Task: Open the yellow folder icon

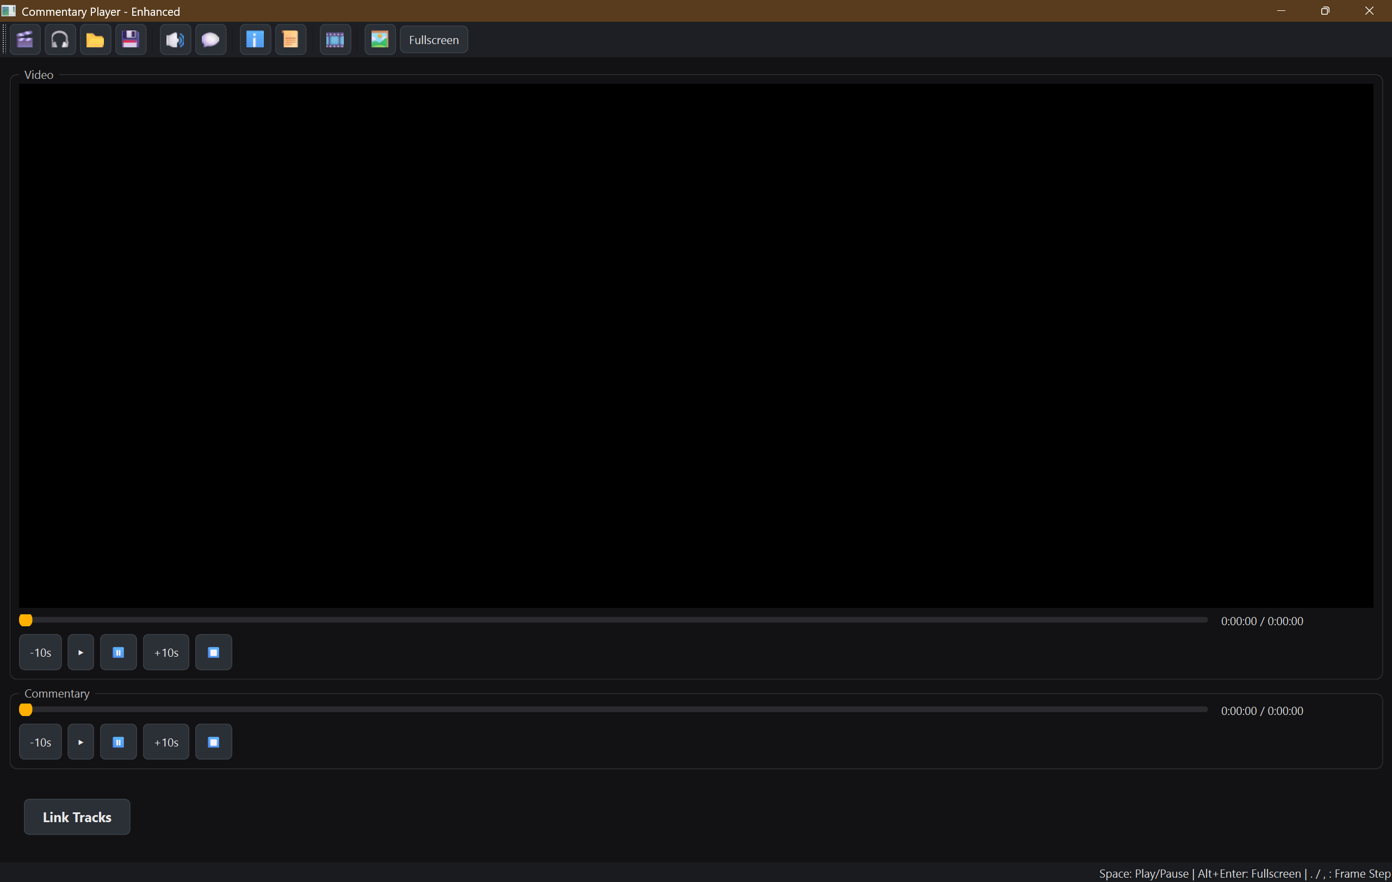Action: 95,40
